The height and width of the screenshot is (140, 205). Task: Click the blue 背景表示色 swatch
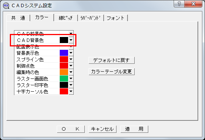coord(64,53)
